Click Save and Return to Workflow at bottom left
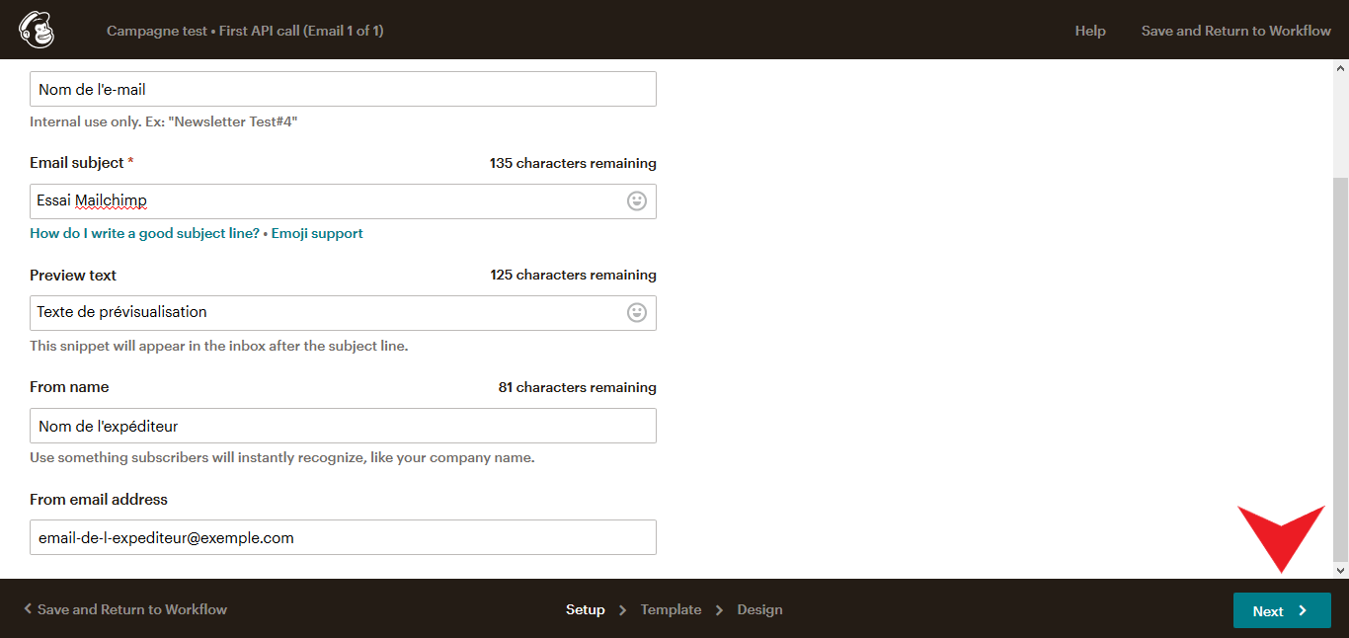Viewport: 1349px width, 638px height. 131,609
